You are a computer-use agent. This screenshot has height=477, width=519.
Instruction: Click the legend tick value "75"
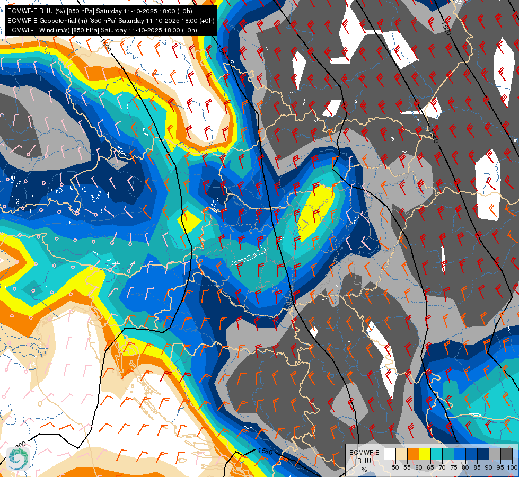tap(453, 467)
